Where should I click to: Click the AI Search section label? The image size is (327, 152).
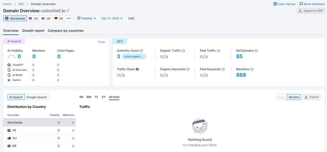click(14, 41)
